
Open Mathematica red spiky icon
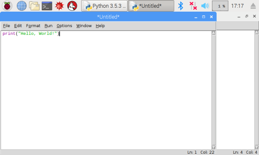[60, 6]
